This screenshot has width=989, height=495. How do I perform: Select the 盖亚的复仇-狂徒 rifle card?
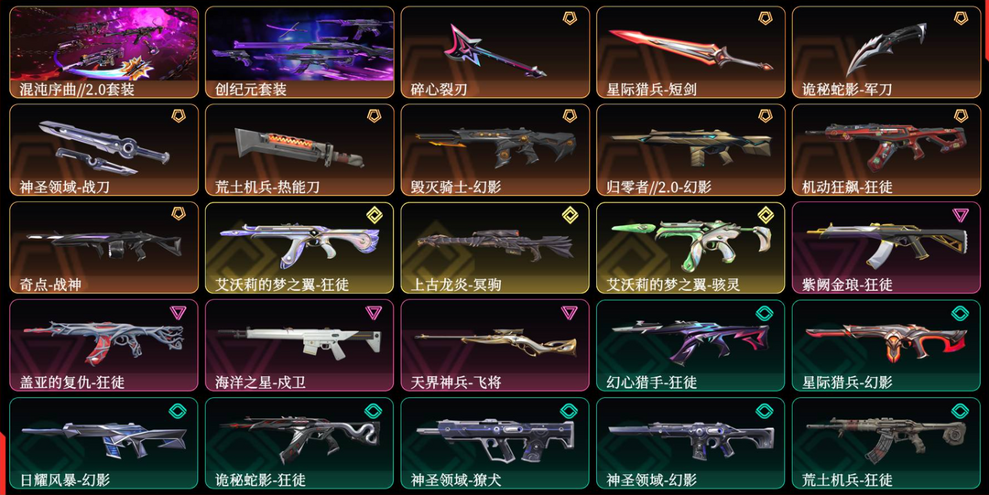coord(104,346)
